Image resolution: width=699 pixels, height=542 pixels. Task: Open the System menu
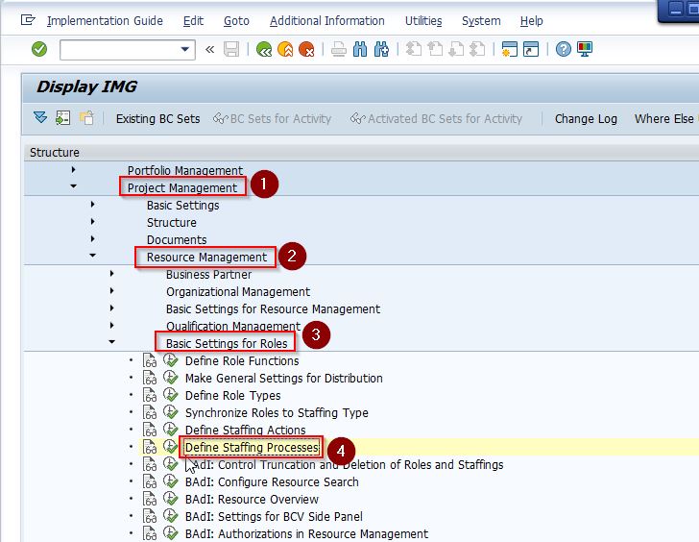coord(481,21)
